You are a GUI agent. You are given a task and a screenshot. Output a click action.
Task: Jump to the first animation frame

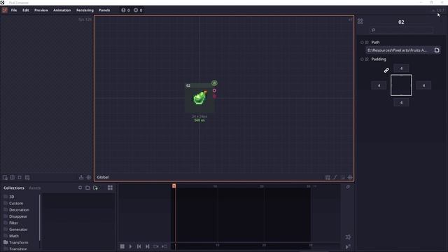139,246
